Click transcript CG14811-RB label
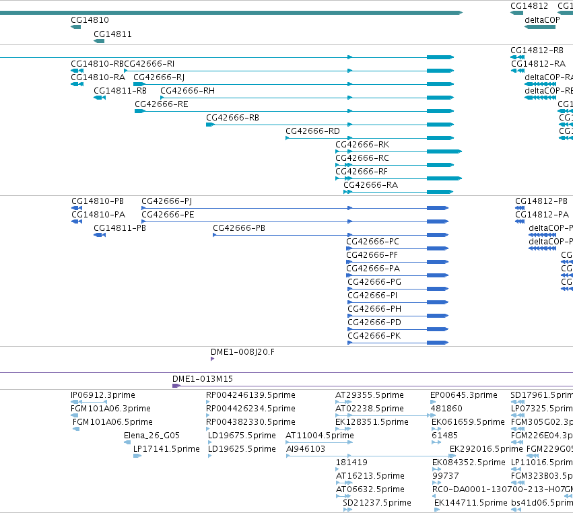The height and width of the screenshot is (513, 573). click(x=121, y=91)
